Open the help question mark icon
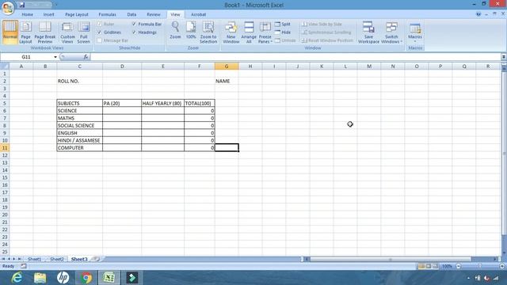The width and height of the screenshot is (507, 285). coord(478,14)
